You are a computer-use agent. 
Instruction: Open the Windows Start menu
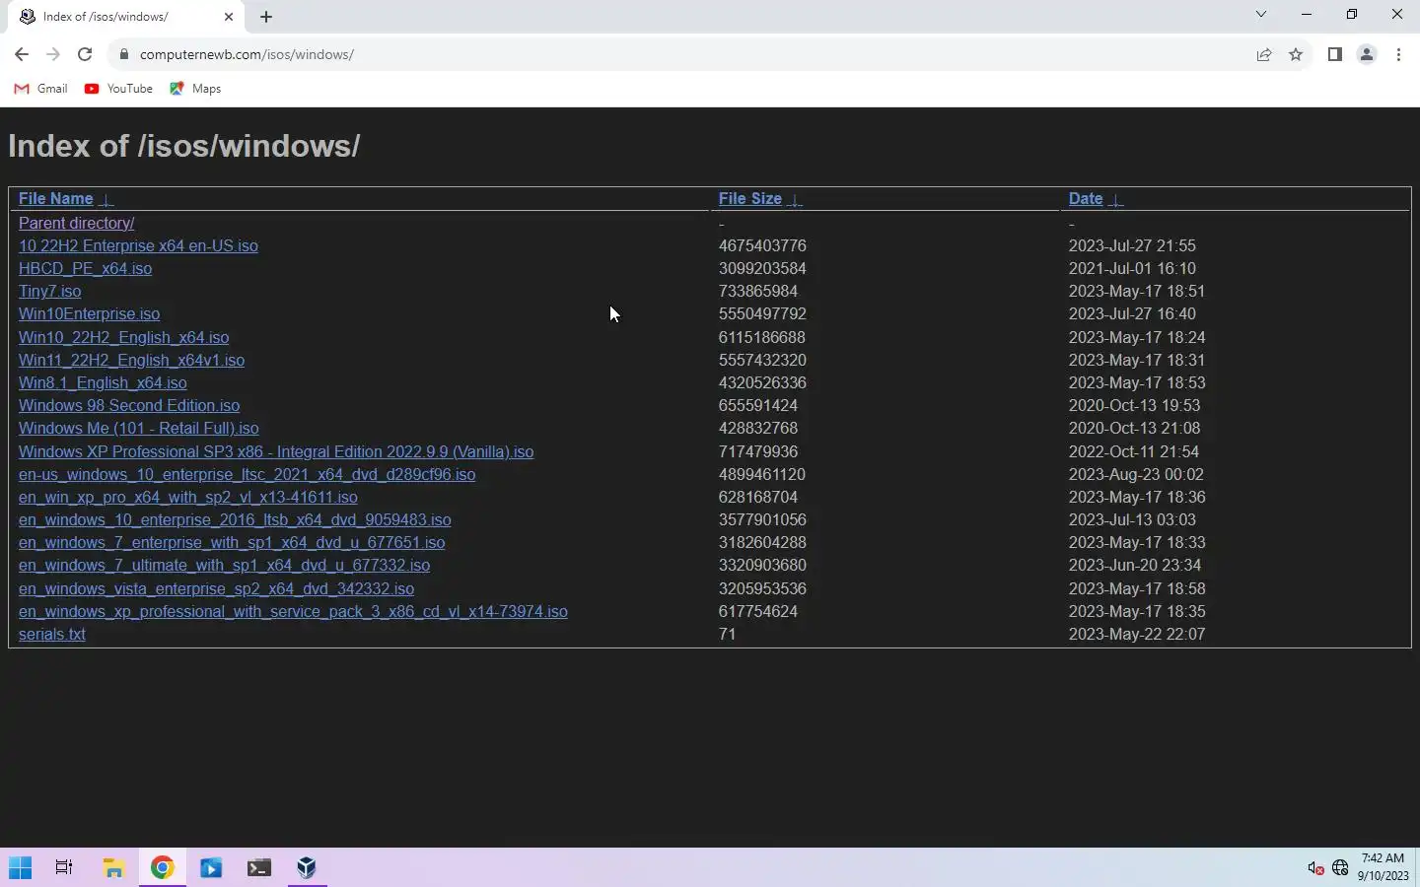point(21,868)
